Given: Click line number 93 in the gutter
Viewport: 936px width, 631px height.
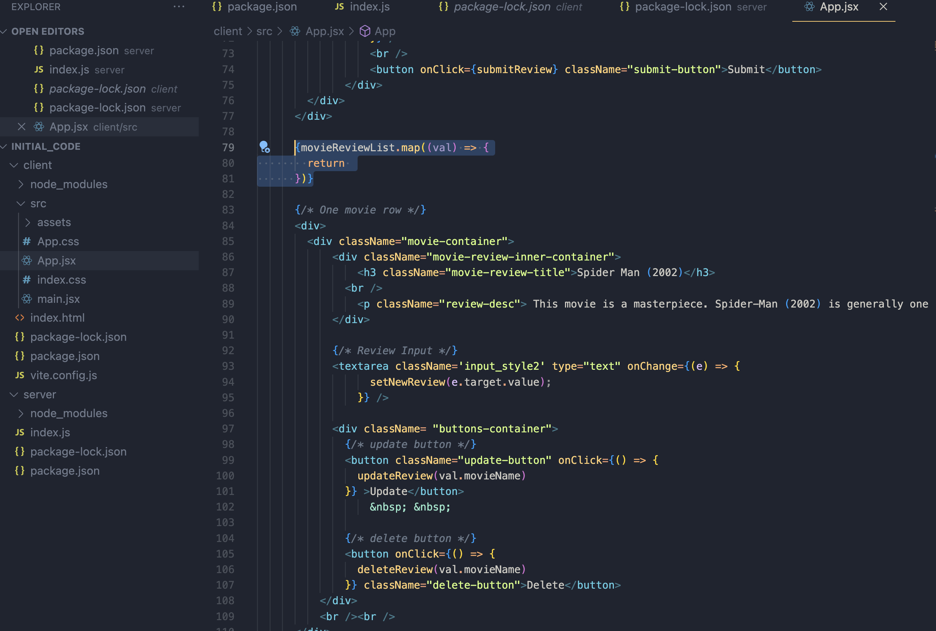Looking at the screenshot, I should coord(228,366).
